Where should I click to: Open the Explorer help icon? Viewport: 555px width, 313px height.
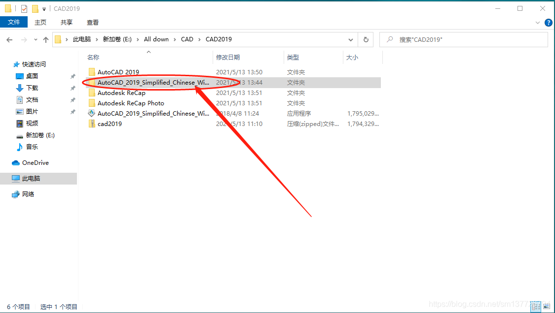[x=548, y=23]
